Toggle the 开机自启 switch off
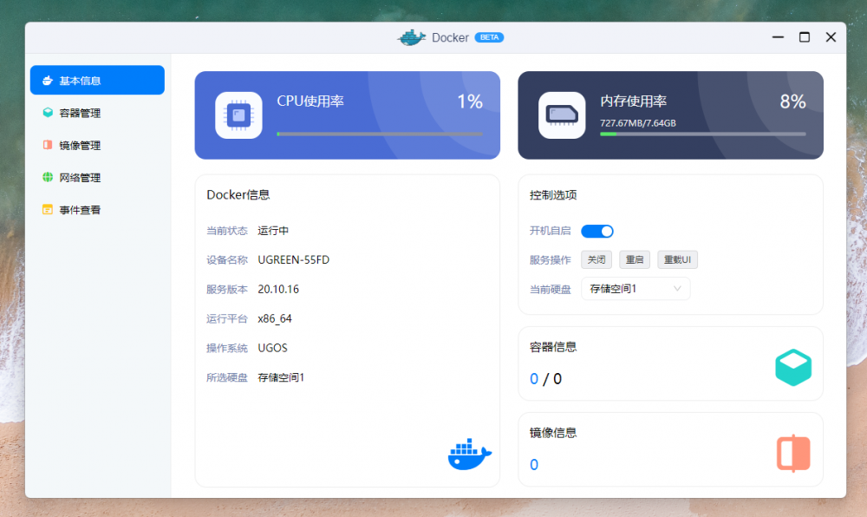Screen dimensions: 867x517 coord(597,231)
